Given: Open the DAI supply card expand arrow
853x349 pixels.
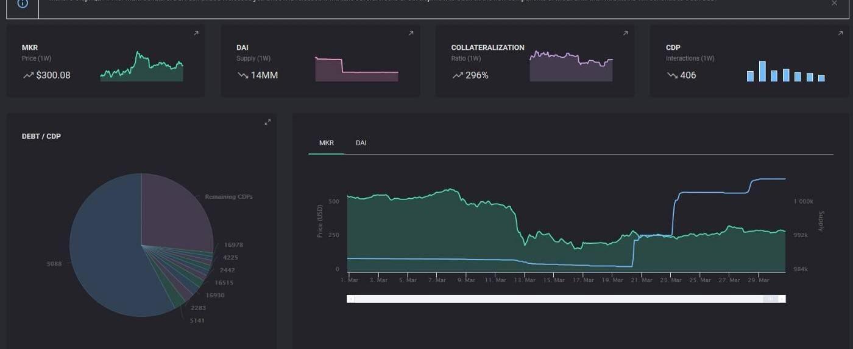Looking at the screenshot, I should (410, 33).
